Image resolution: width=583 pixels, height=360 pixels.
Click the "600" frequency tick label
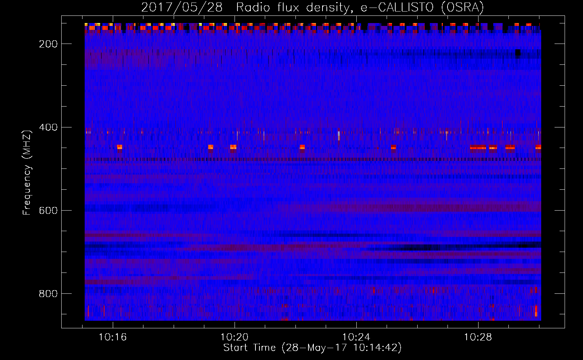[x=48, y=211]
